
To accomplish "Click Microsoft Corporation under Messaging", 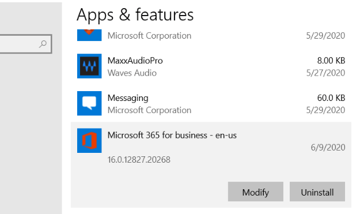I will click(x=149, y=110).
